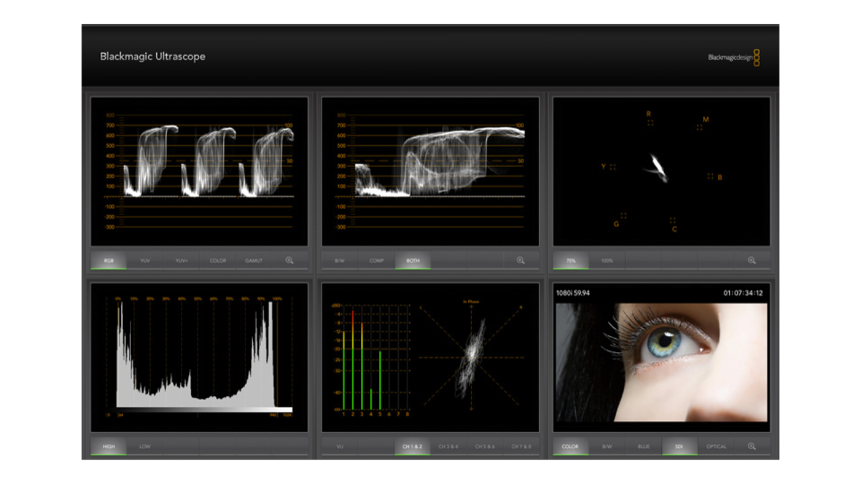Click the vectorscope display
861x484 pixels.
tap(661, 171)
